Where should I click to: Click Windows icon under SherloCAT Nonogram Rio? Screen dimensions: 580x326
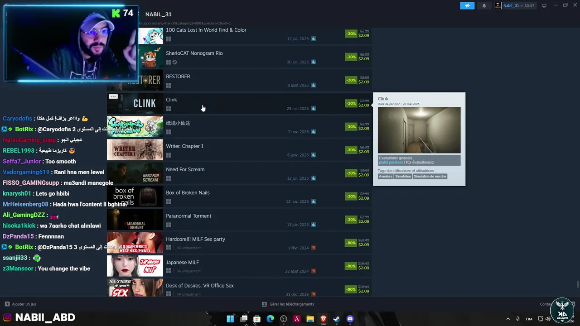[169, 62]
